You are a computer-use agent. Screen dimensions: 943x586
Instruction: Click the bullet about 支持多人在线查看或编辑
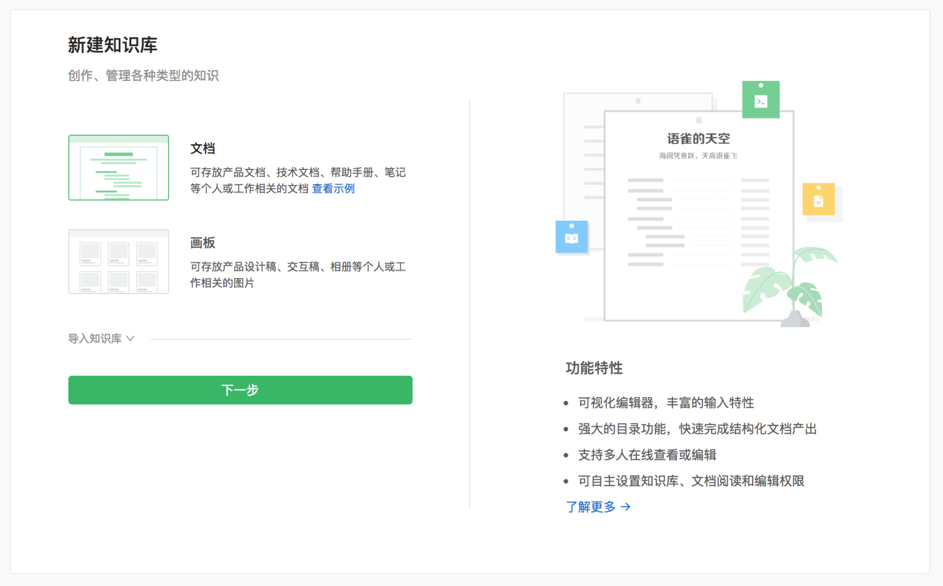[x=647, y=455]
